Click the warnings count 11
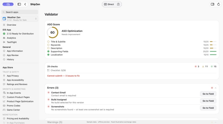Image resolution: width=223 pixels, height=124 pixels. 205,66
